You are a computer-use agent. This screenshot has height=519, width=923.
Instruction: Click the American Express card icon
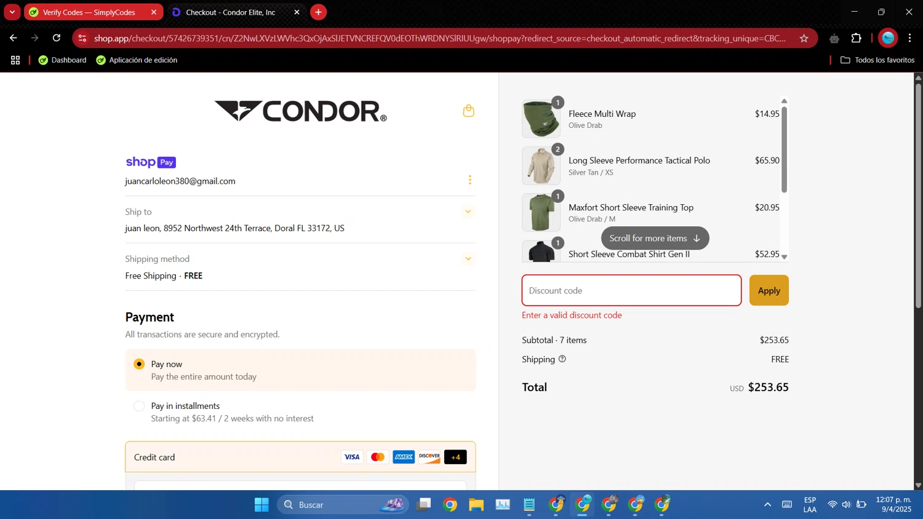[404, 457]
